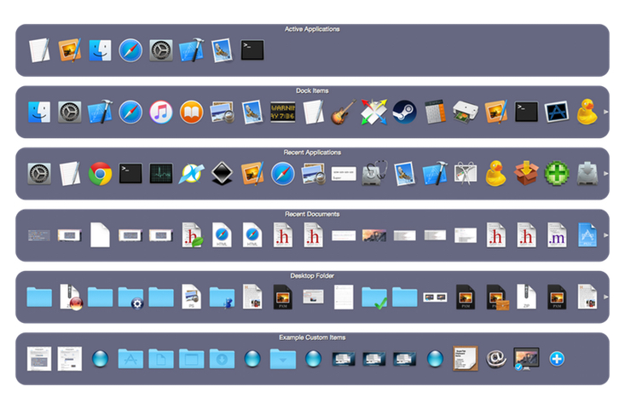Click the display icon with blue checkmark
625x410 pixels.
[526, 359]
